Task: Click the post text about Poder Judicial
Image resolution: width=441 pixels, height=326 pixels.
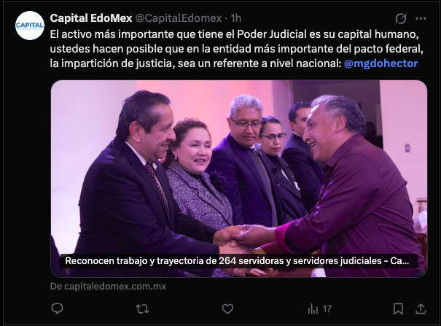Action: coord(236,49)
